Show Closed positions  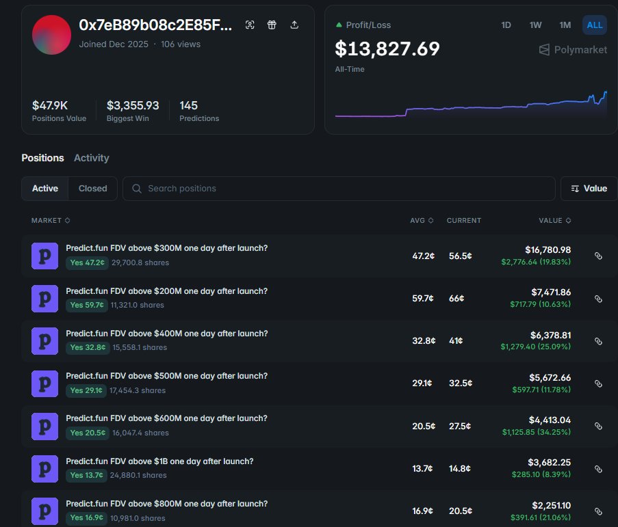(x=92, y=189)
